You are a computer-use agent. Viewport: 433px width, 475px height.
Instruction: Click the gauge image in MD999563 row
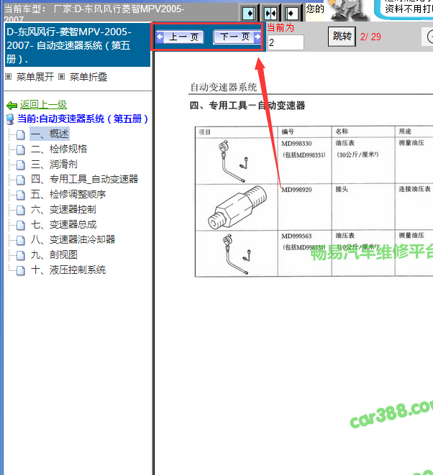(237, 254)
